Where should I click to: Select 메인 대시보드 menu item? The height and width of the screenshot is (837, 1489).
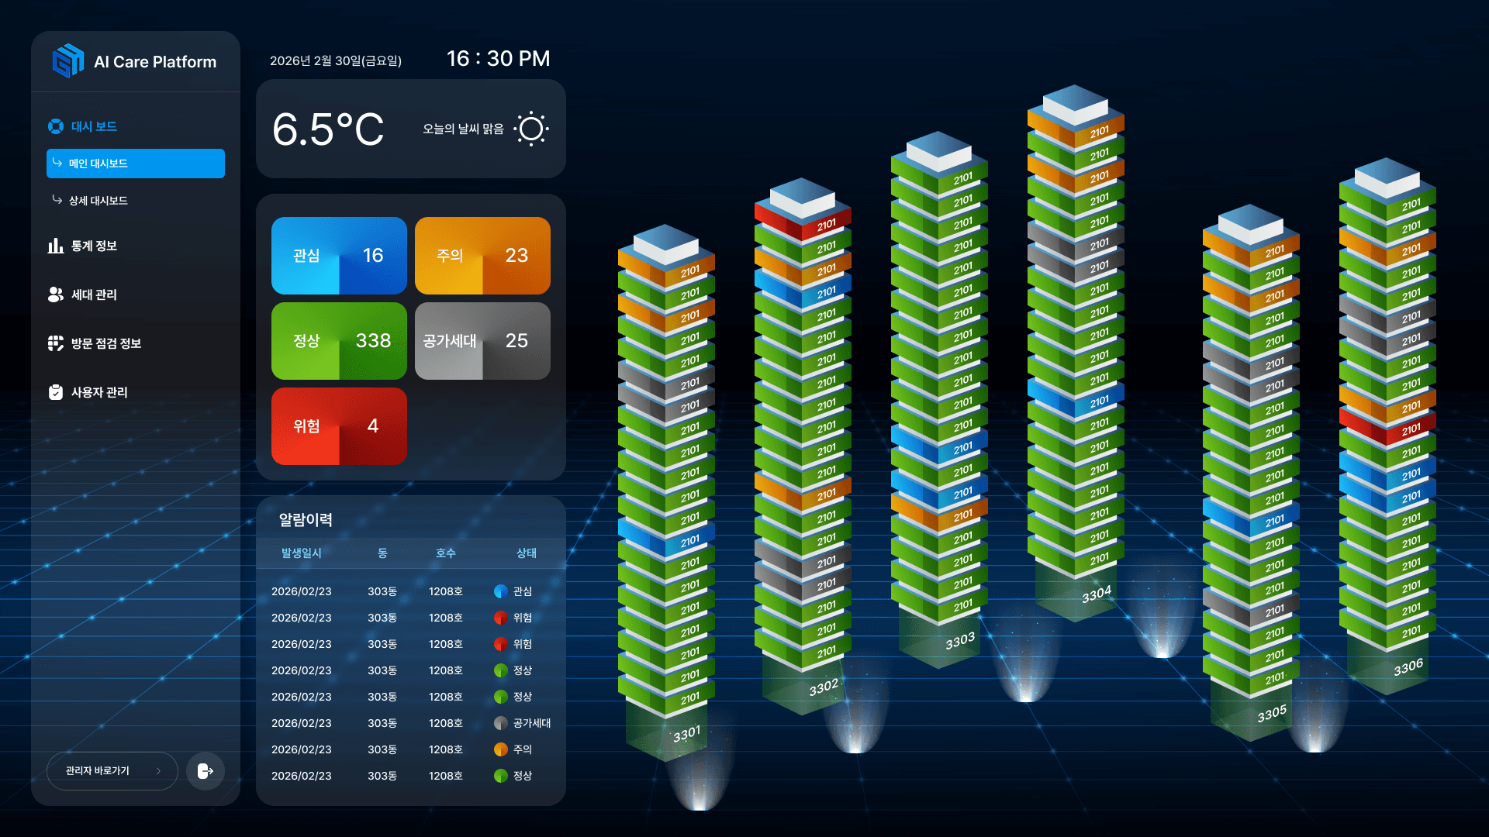point(136,164)
